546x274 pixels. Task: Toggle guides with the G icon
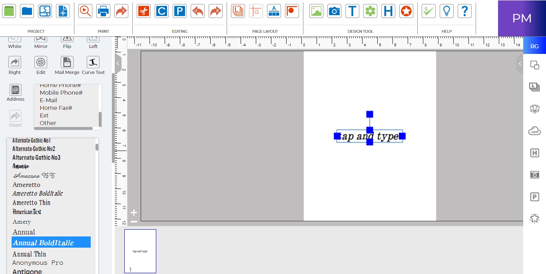(256, 11)
